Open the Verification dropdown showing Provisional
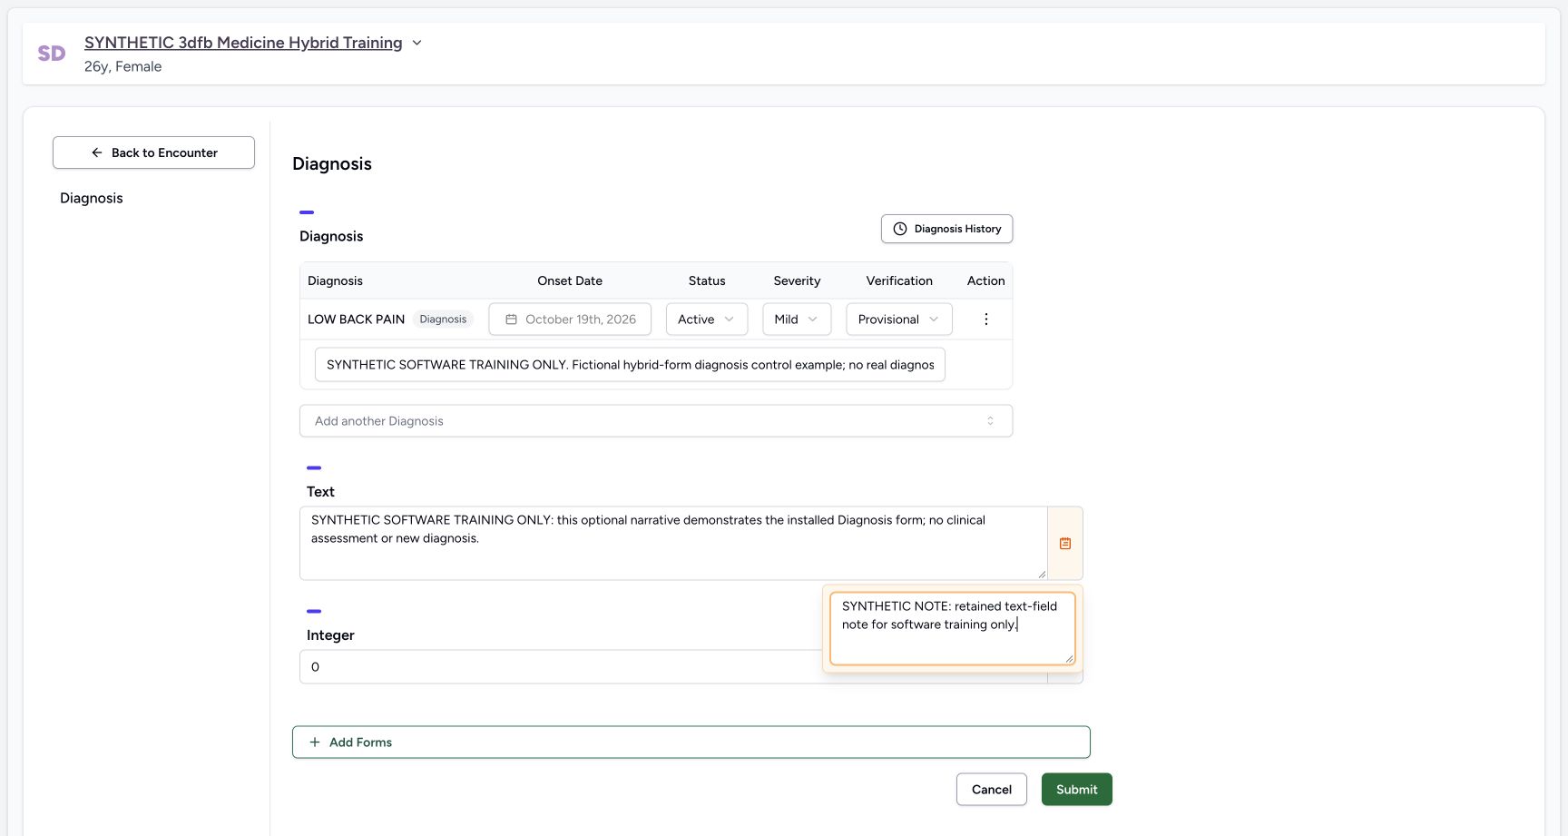1568x836 pixels. [899, 320]
